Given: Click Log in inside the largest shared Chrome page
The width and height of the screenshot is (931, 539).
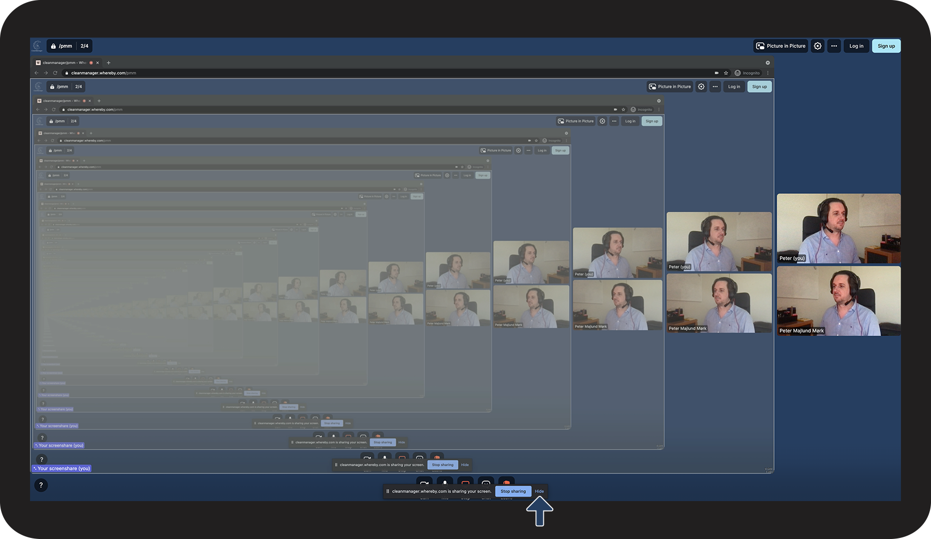Looking at the screenshot, I should 734,86.
